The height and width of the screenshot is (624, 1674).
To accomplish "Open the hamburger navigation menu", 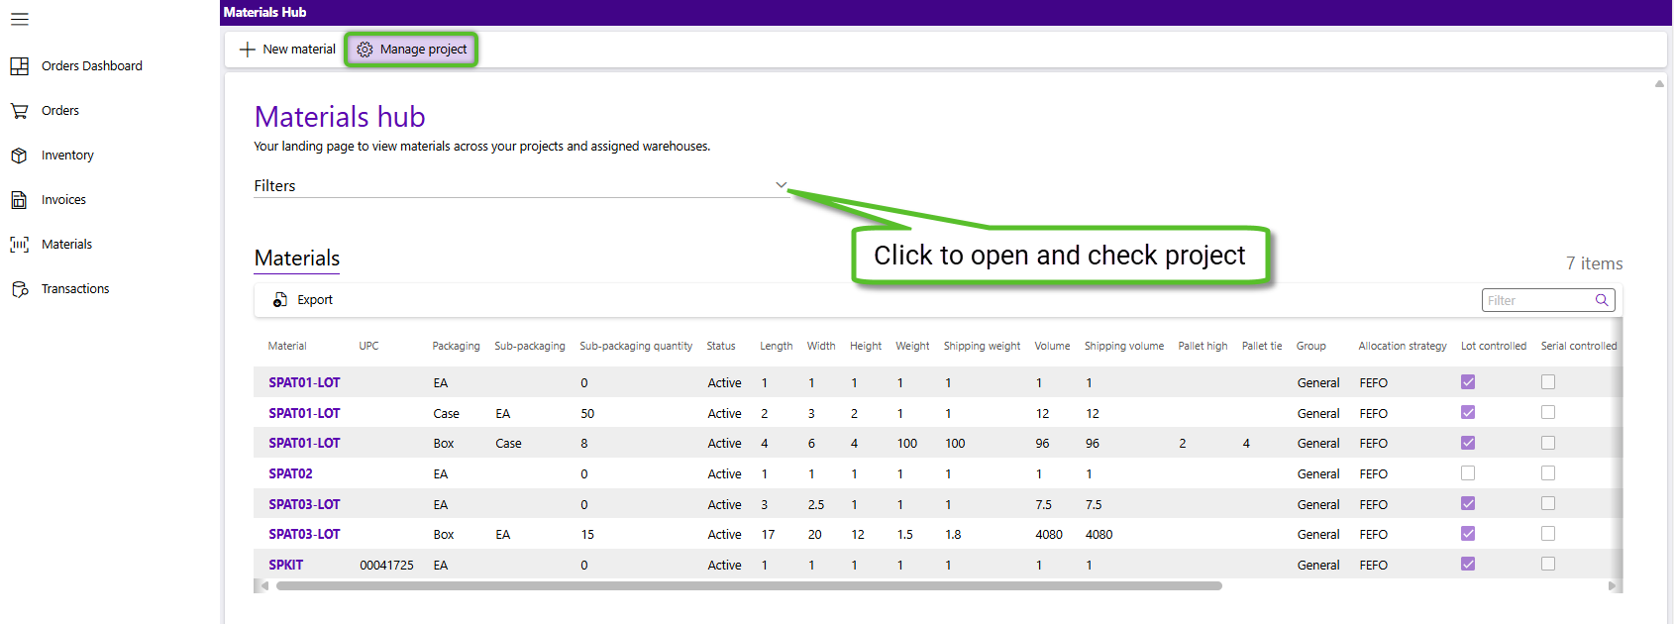I will click(x=20, y=19).
